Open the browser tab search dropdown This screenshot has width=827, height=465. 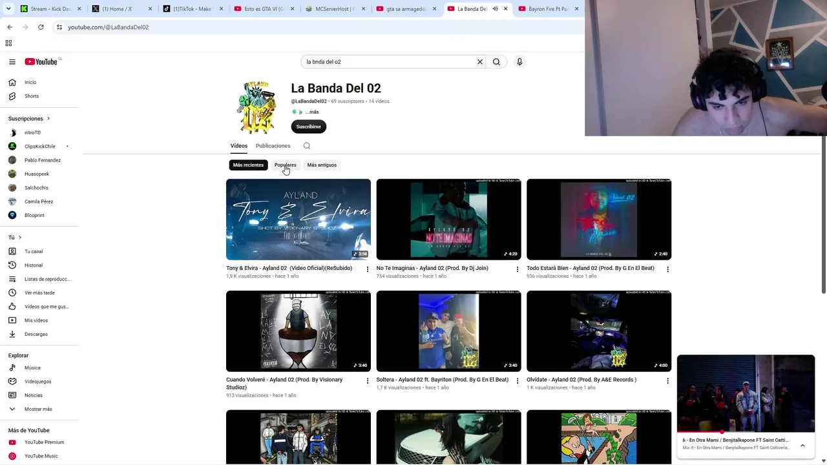pyautogui.click(x=8, y=9)
